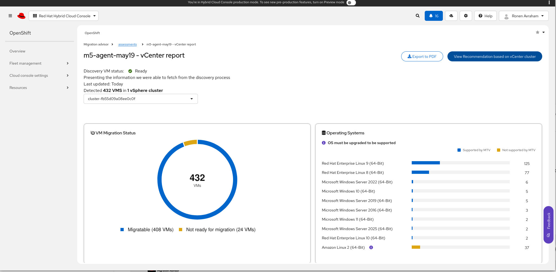Toggle Preview mode switch
This screenshot has height=272, width=556.
click(x=351, y=2)
